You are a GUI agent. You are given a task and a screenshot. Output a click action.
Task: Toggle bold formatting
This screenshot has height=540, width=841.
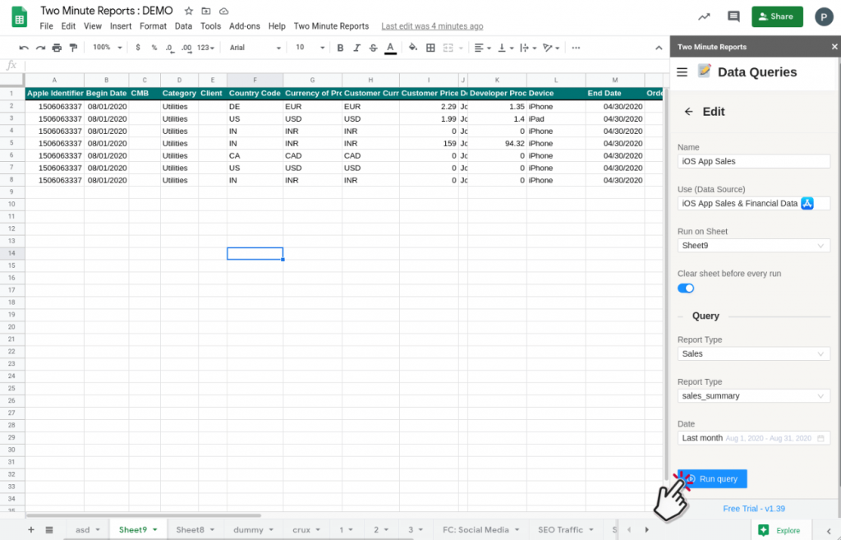340,48
